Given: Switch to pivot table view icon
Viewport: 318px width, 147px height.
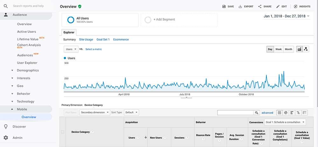Looking at the screenshot, I should [x=305, y=113].
